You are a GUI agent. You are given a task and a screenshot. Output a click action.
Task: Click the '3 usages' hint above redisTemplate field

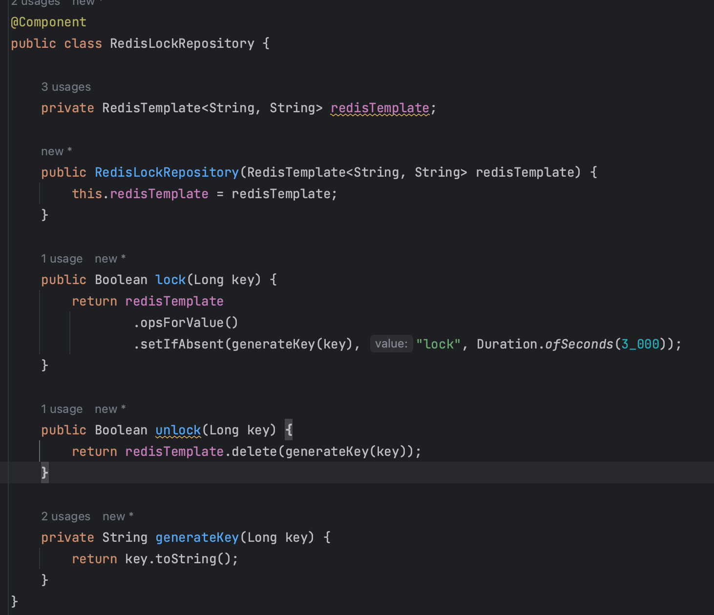click(66, 87)
